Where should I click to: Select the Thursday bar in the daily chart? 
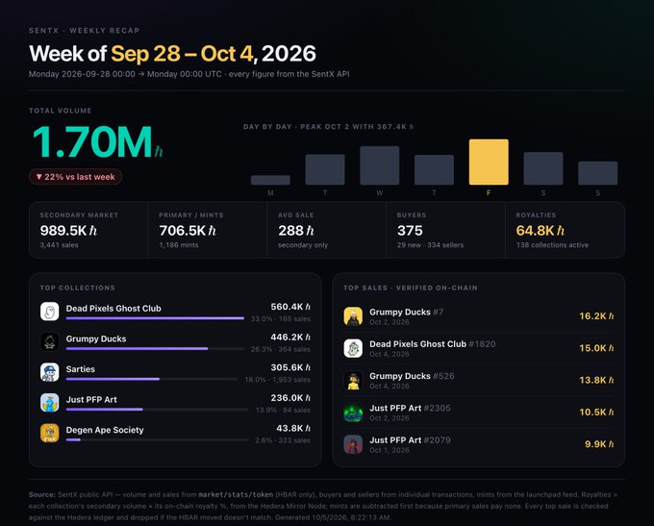pos(434,170)
